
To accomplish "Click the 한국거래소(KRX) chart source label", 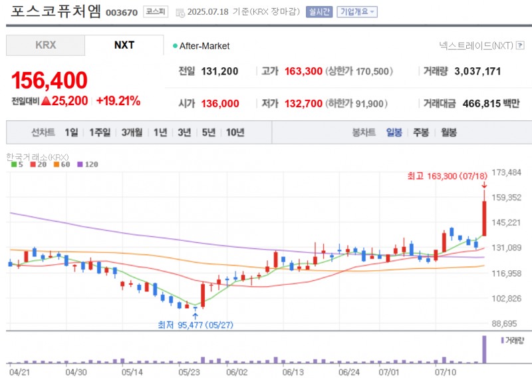I will (37, 157).
